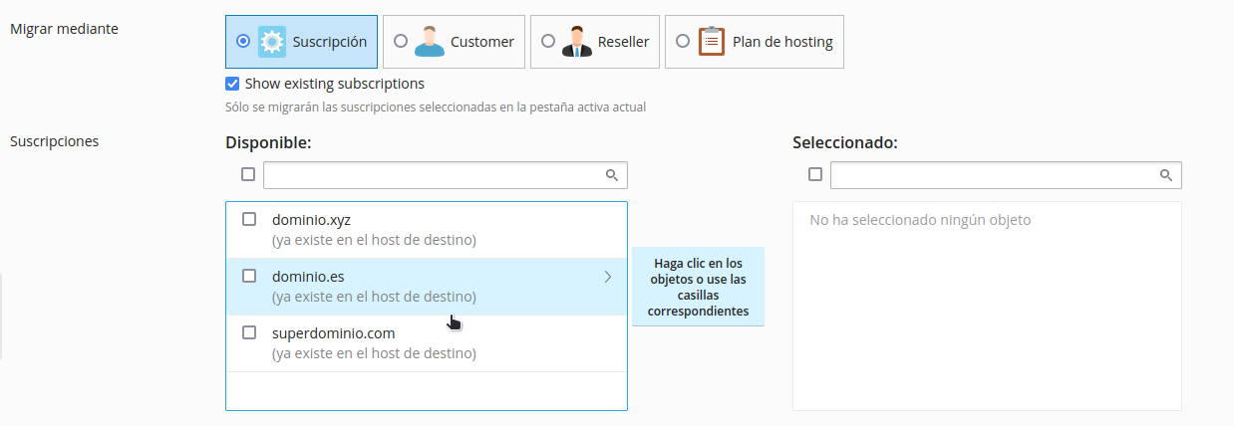Click the Customer person icon

[x=429, y=42]
